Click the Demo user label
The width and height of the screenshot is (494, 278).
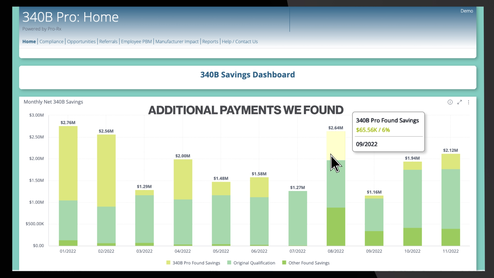pos(467,11)
